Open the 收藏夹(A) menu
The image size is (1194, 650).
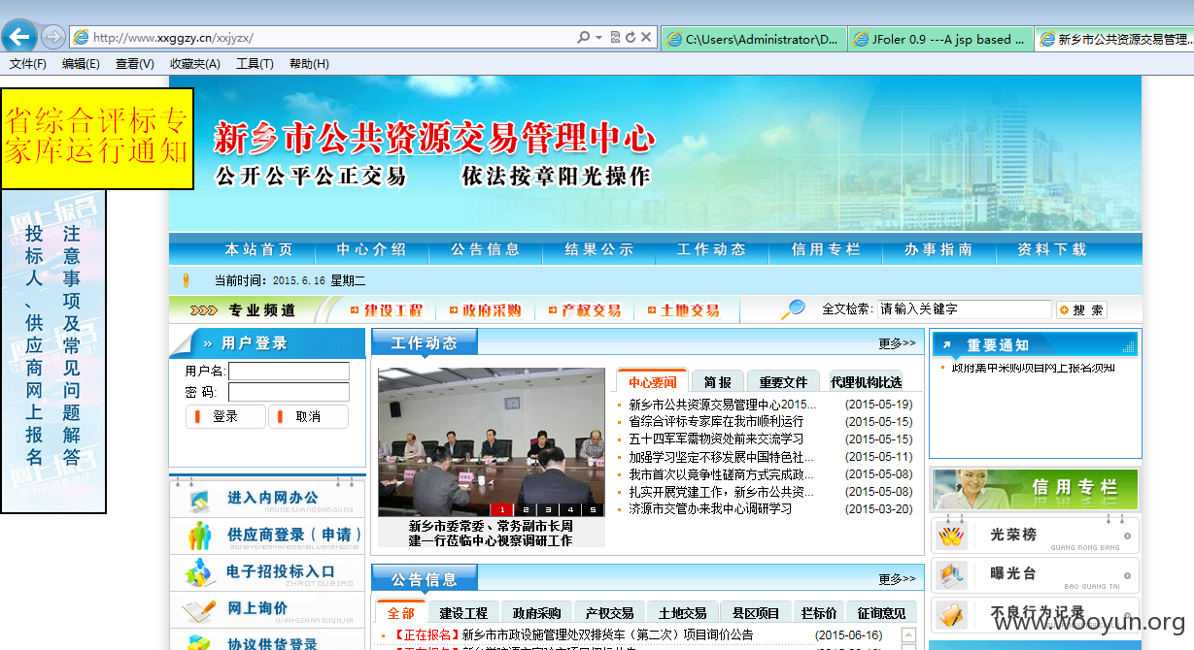pyautogui.click(x=194, y=64)
